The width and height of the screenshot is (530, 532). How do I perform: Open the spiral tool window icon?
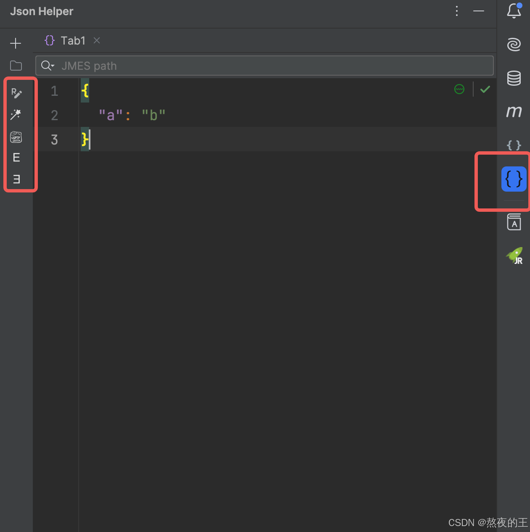coord(514,44)
